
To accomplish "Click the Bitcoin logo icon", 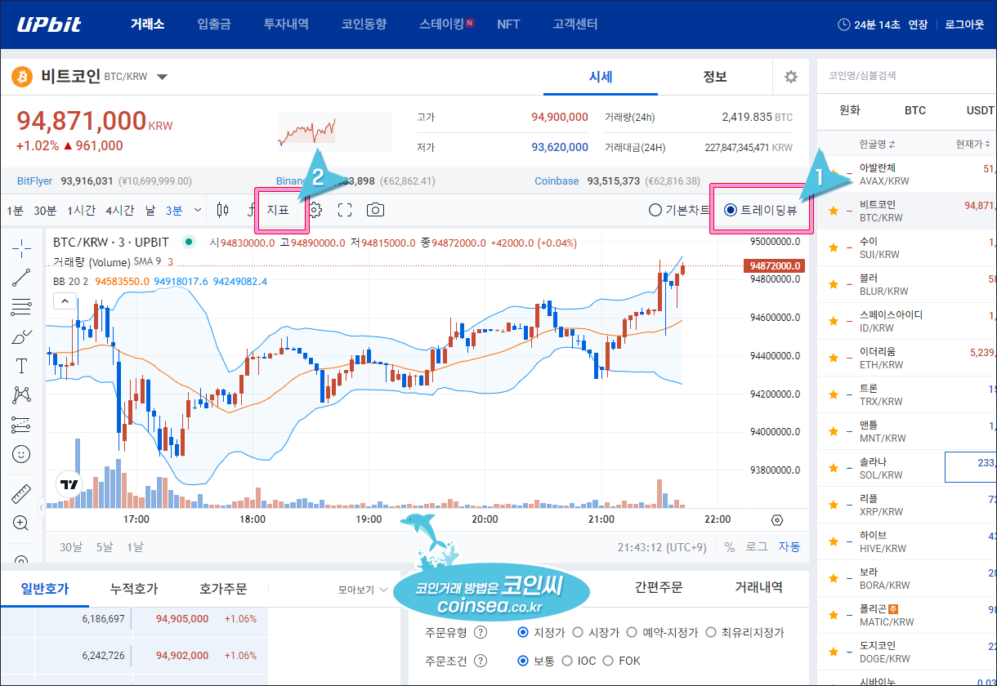I will tap(21, 77).
